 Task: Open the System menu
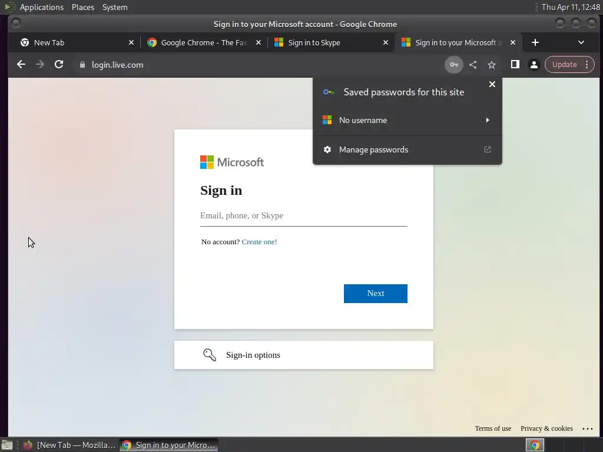pyautogui.click(x=115, y=7)
